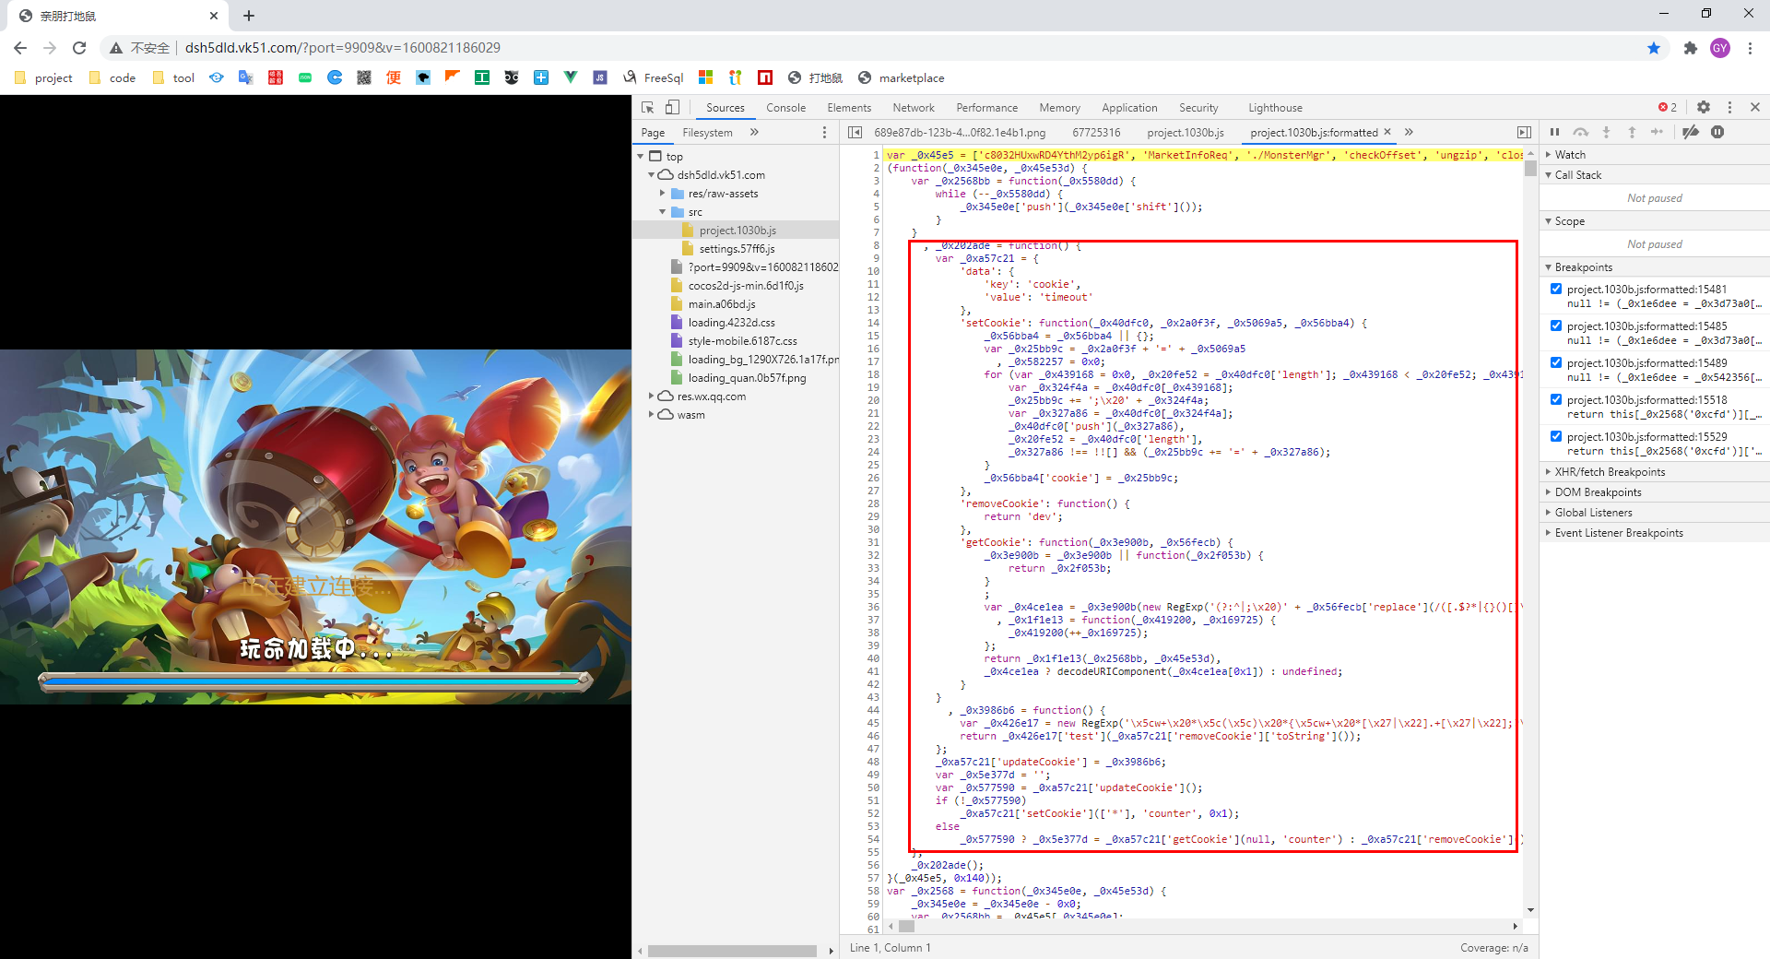The image size is (1770, 959).
Task: Activate the inspect element picker
Action: pos(647,107)
